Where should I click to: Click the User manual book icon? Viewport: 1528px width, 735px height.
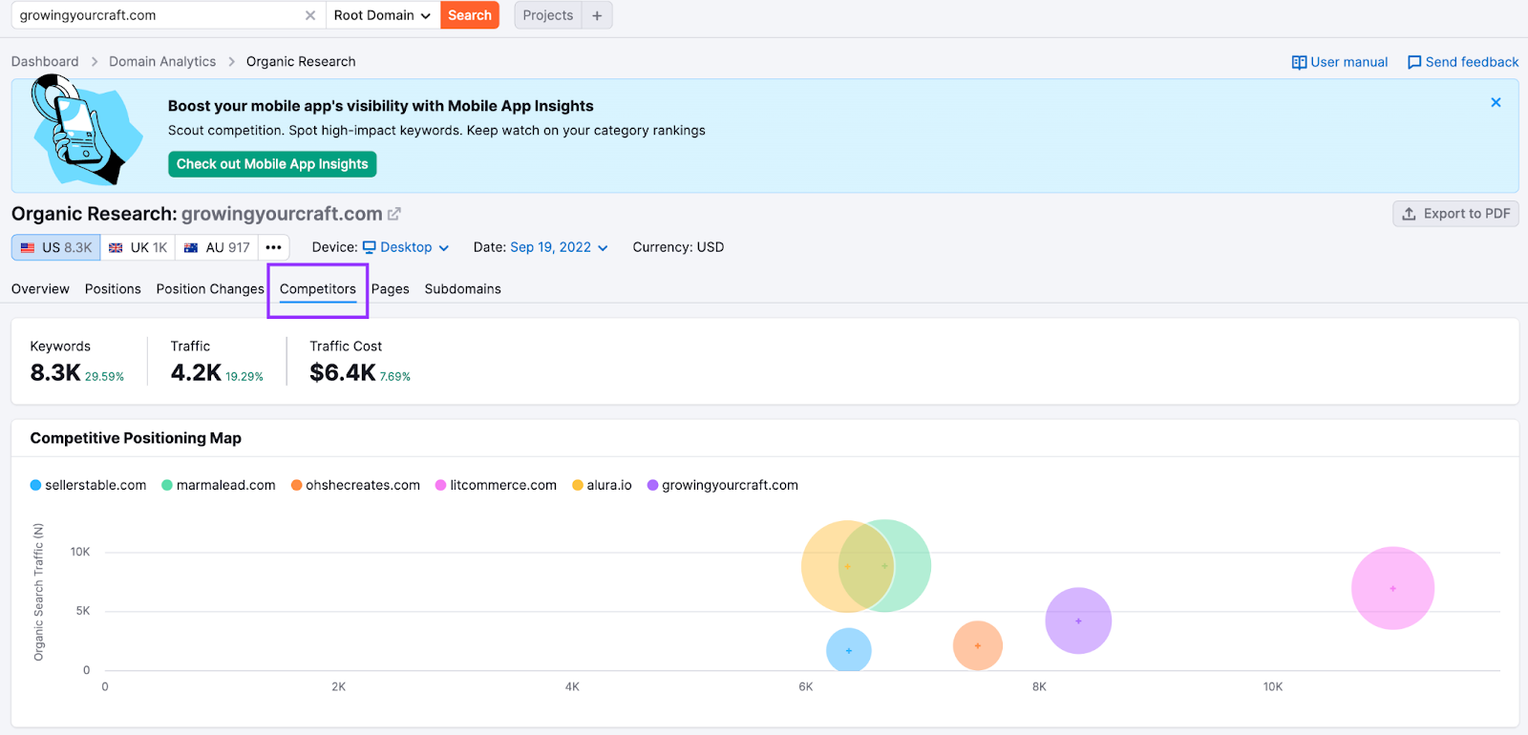pos(1299,62)
